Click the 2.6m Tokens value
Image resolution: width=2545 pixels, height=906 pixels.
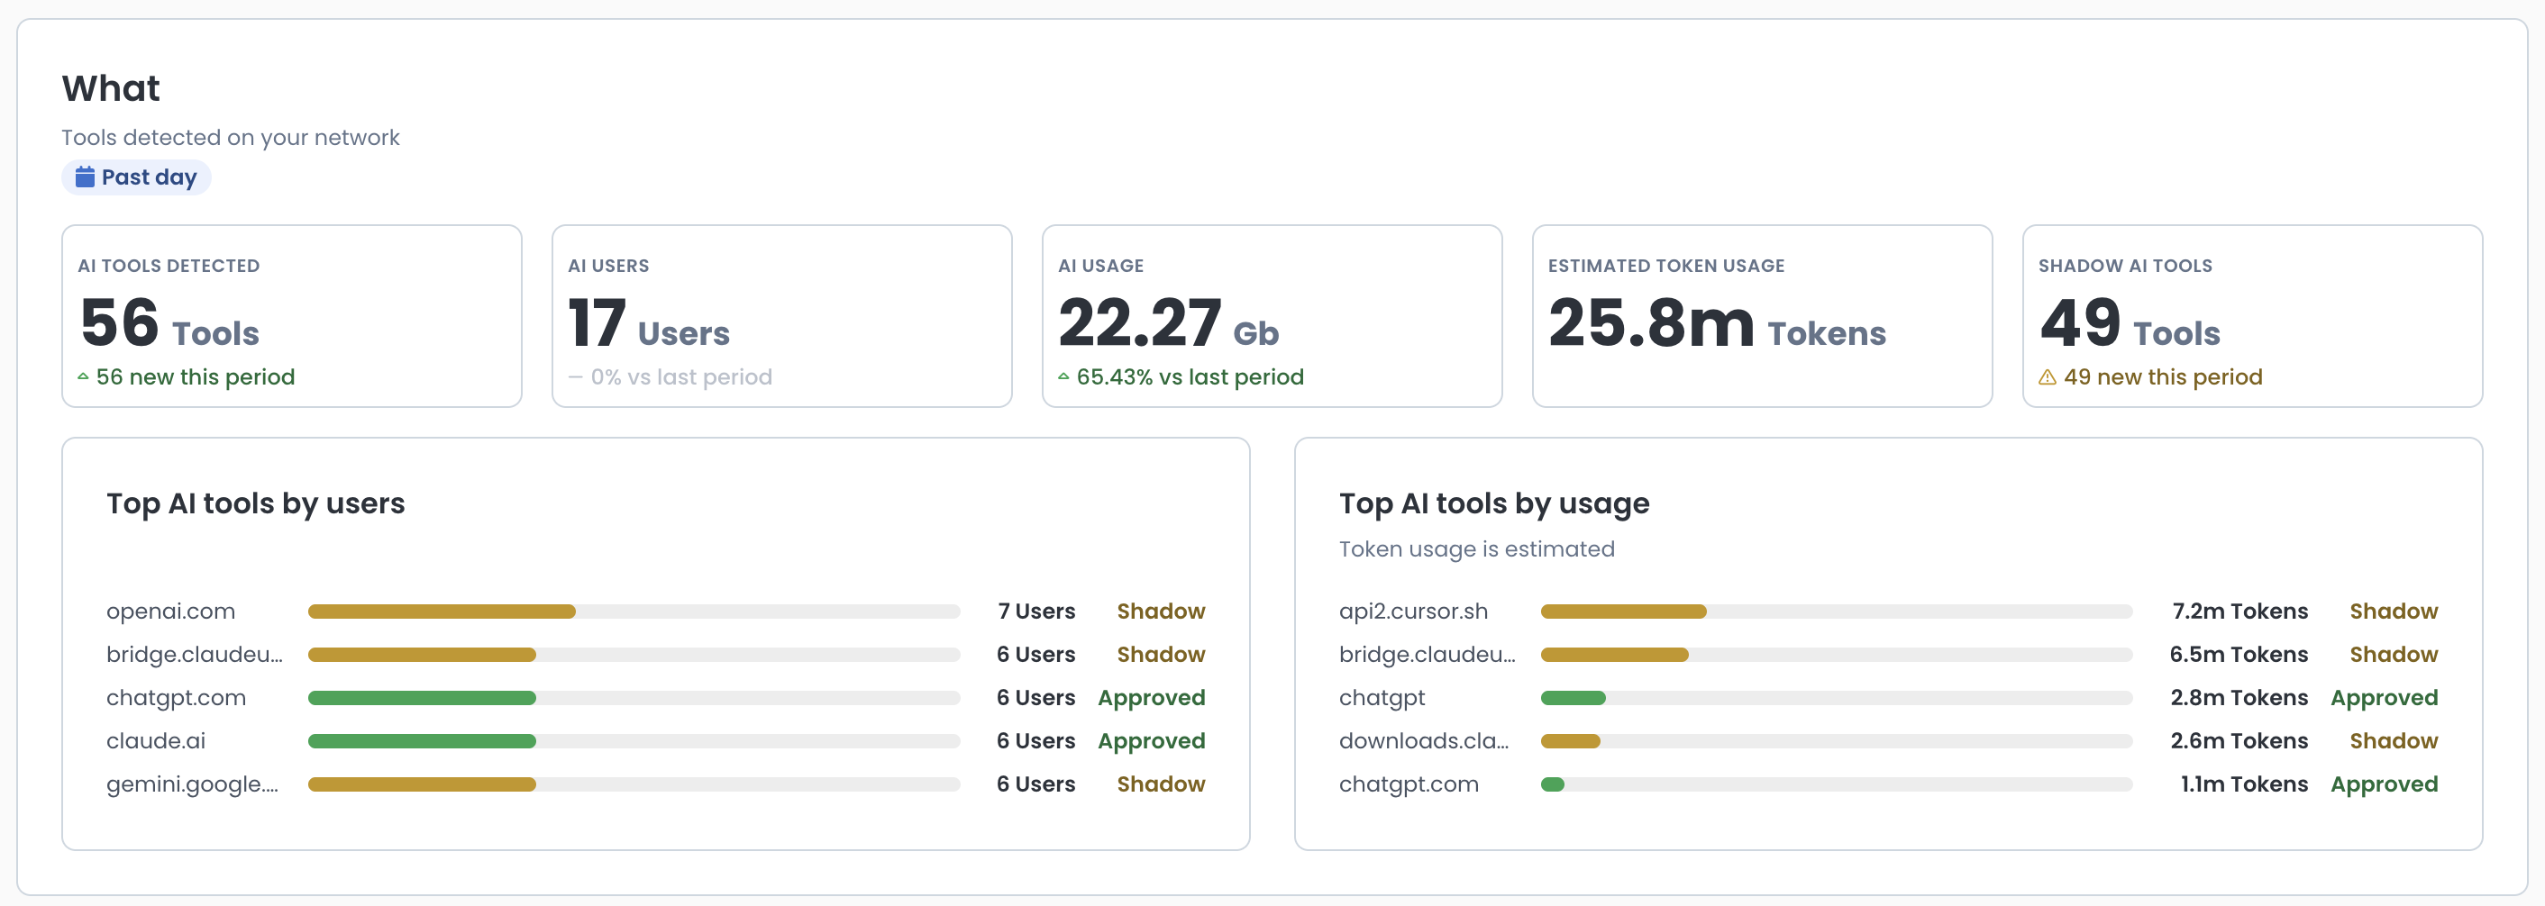click(x=2239, y=741)
